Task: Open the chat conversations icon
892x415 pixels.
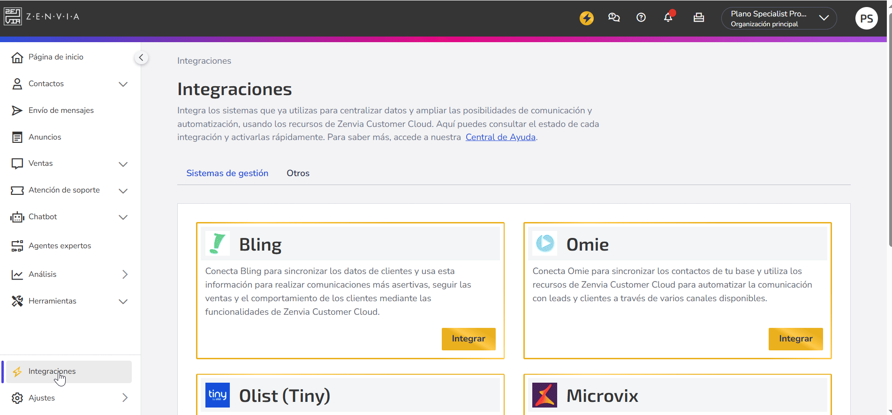Action: (614, 18)
